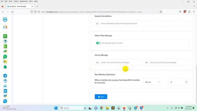
Task: Enable Delete User Left The Group Message toggle
Action: 147,62
